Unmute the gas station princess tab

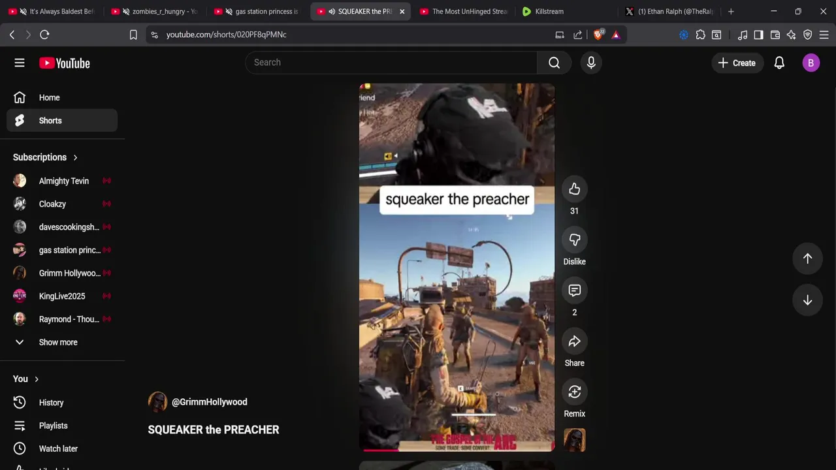point(229,11)
